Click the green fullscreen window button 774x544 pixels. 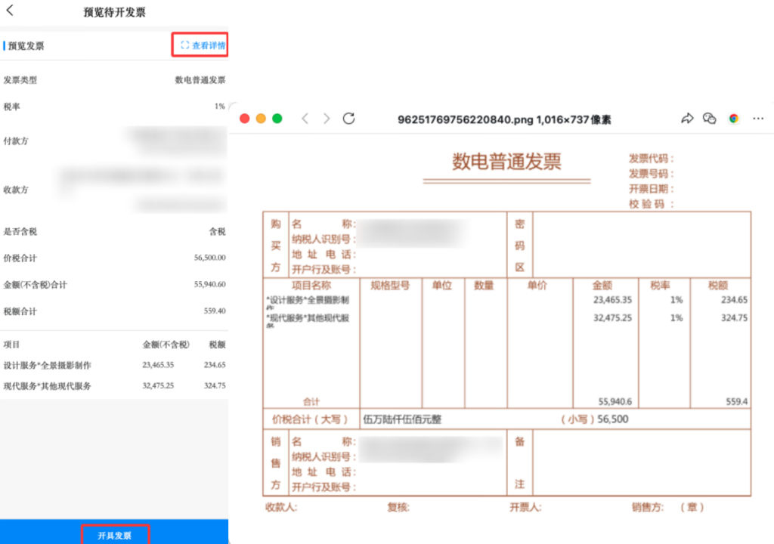pyautogui.click(x=277, y=119)
